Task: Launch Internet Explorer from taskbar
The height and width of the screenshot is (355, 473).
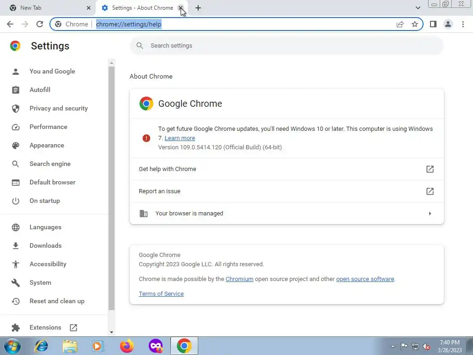Action: point(41,346)
